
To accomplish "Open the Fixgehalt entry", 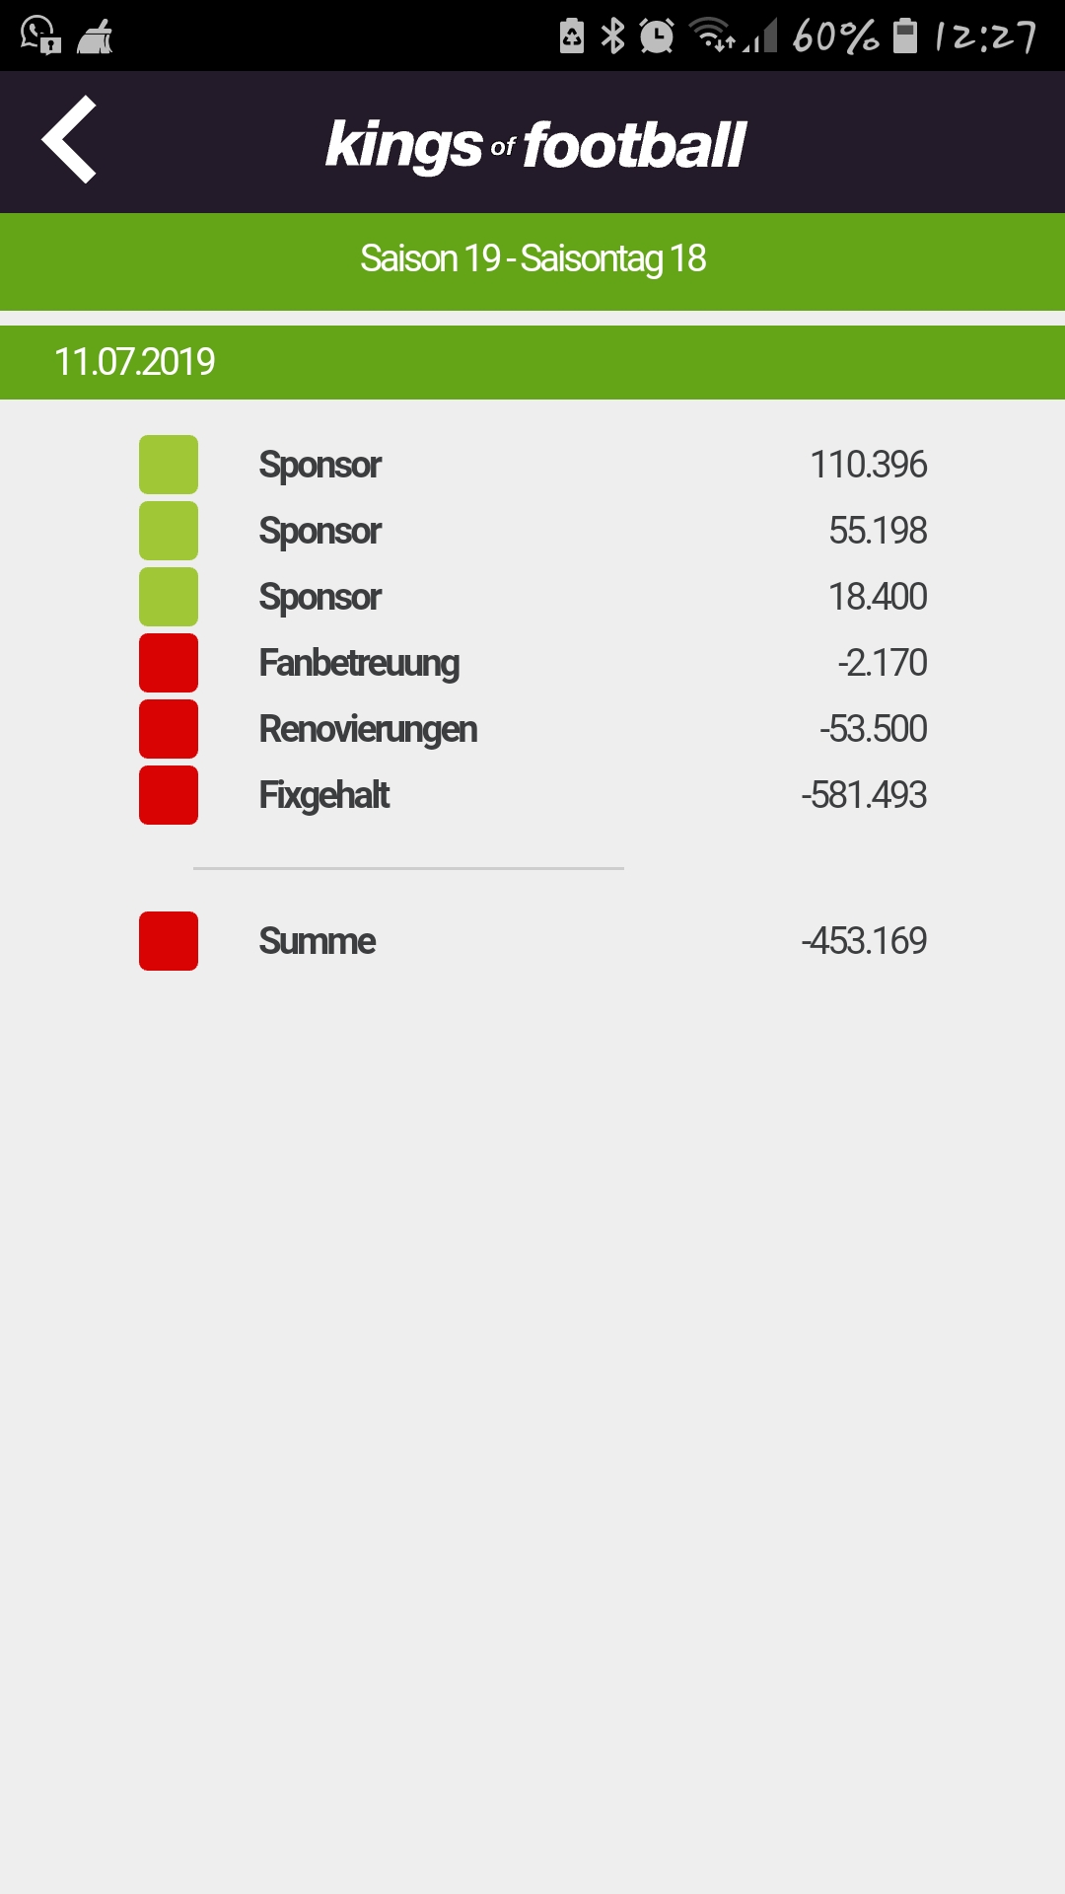I will tap(532, 795).
